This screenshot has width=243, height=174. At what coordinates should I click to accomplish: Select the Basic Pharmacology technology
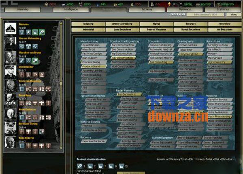[x=220, y=117]
